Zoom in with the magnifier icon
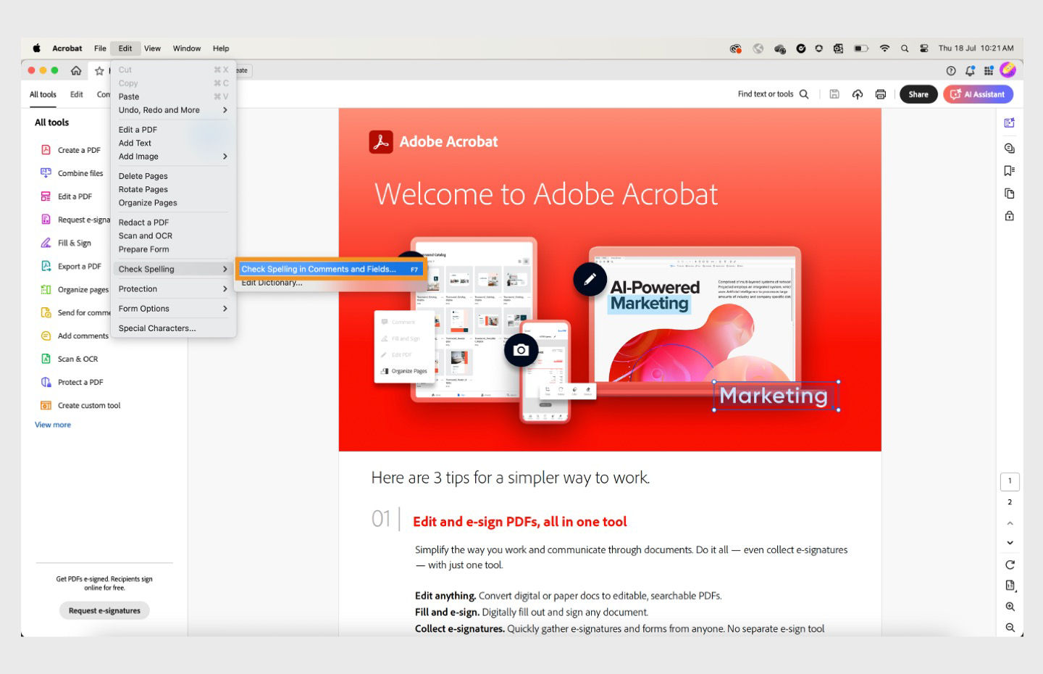1043x674 pixels. coord(1010,607)
